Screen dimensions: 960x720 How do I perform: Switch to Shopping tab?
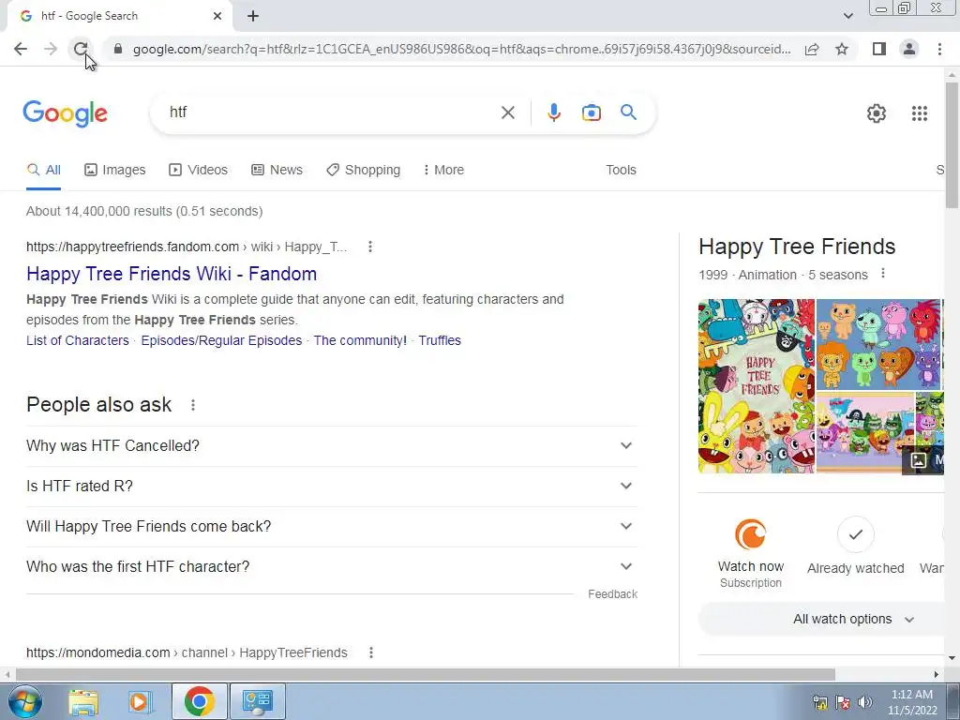coord(363,171)
